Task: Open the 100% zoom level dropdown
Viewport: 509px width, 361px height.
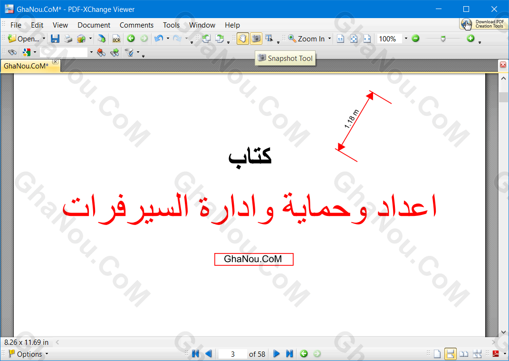Action: [406, 39]
